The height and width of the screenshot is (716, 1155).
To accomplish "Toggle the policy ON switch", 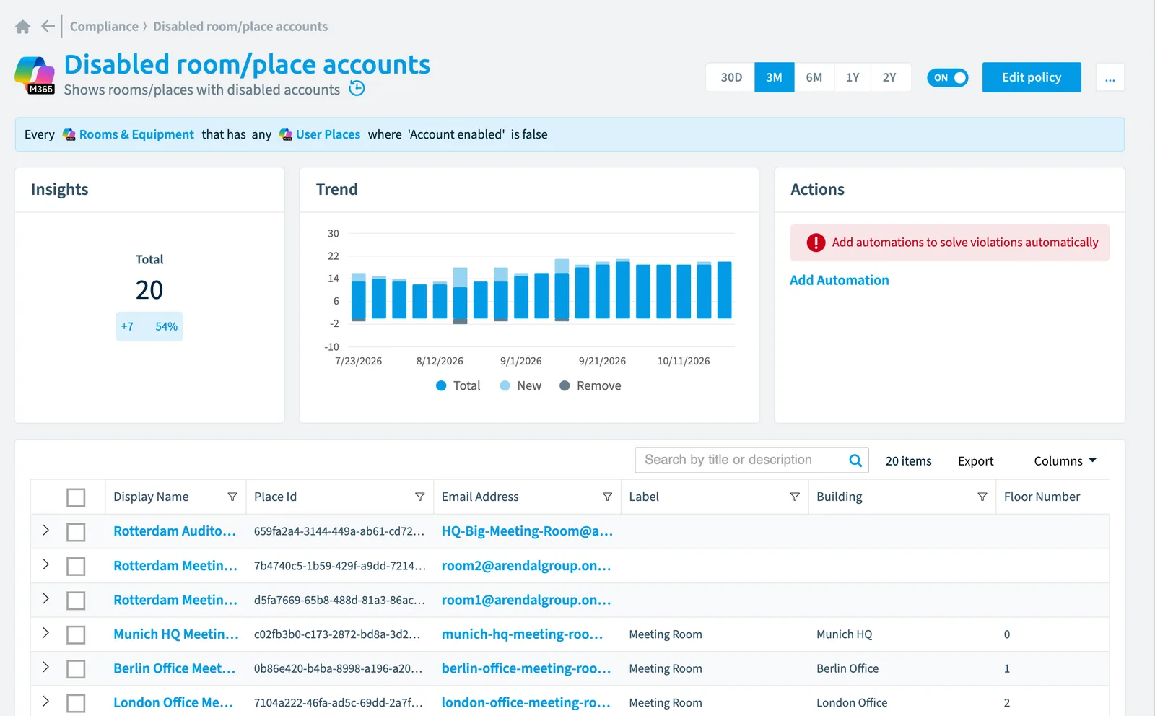I will pyautogui.click(x=948, y=77).
